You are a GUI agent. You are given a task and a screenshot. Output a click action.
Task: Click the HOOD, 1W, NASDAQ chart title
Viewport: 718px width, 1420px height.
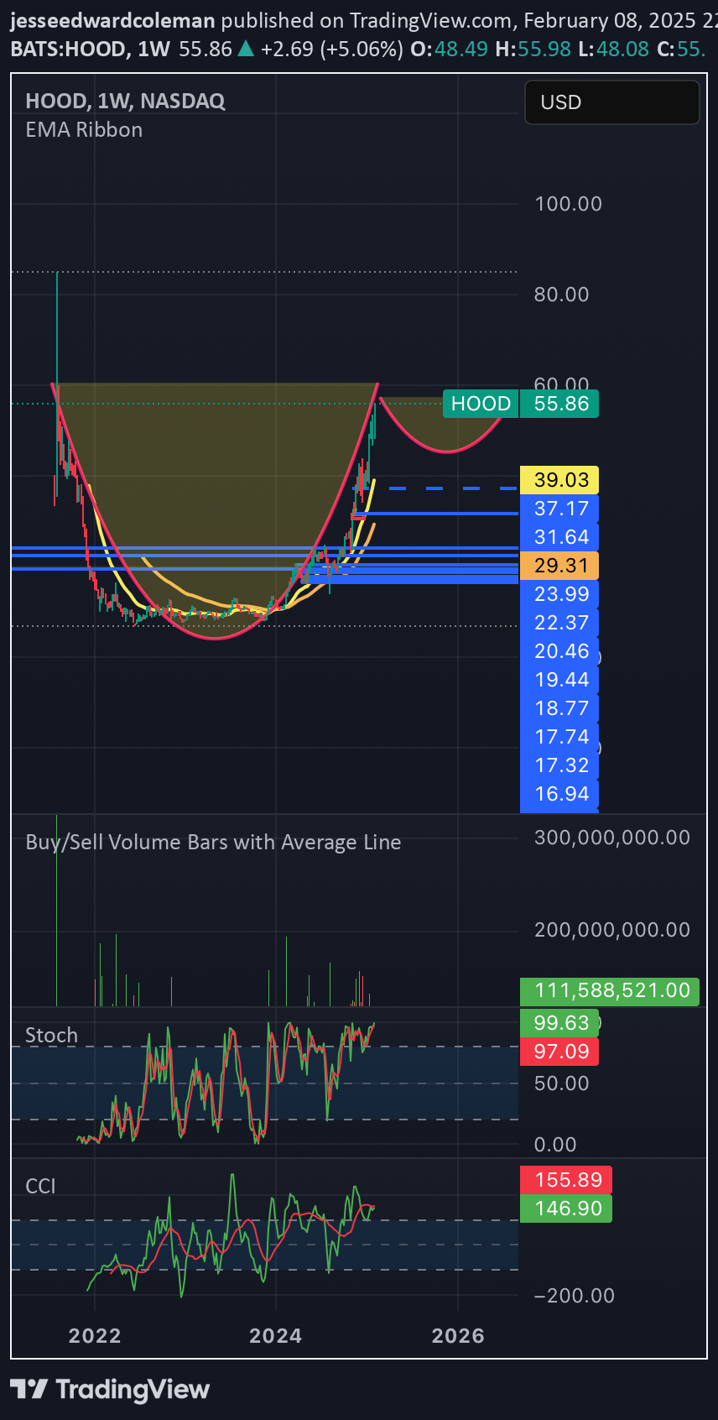pyautogui.click(x=125, y=101)
